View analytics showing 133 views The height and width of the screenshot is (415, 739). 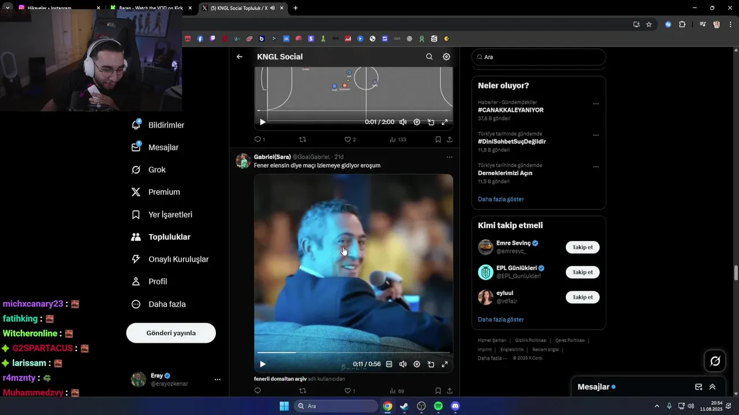point(398,139)
